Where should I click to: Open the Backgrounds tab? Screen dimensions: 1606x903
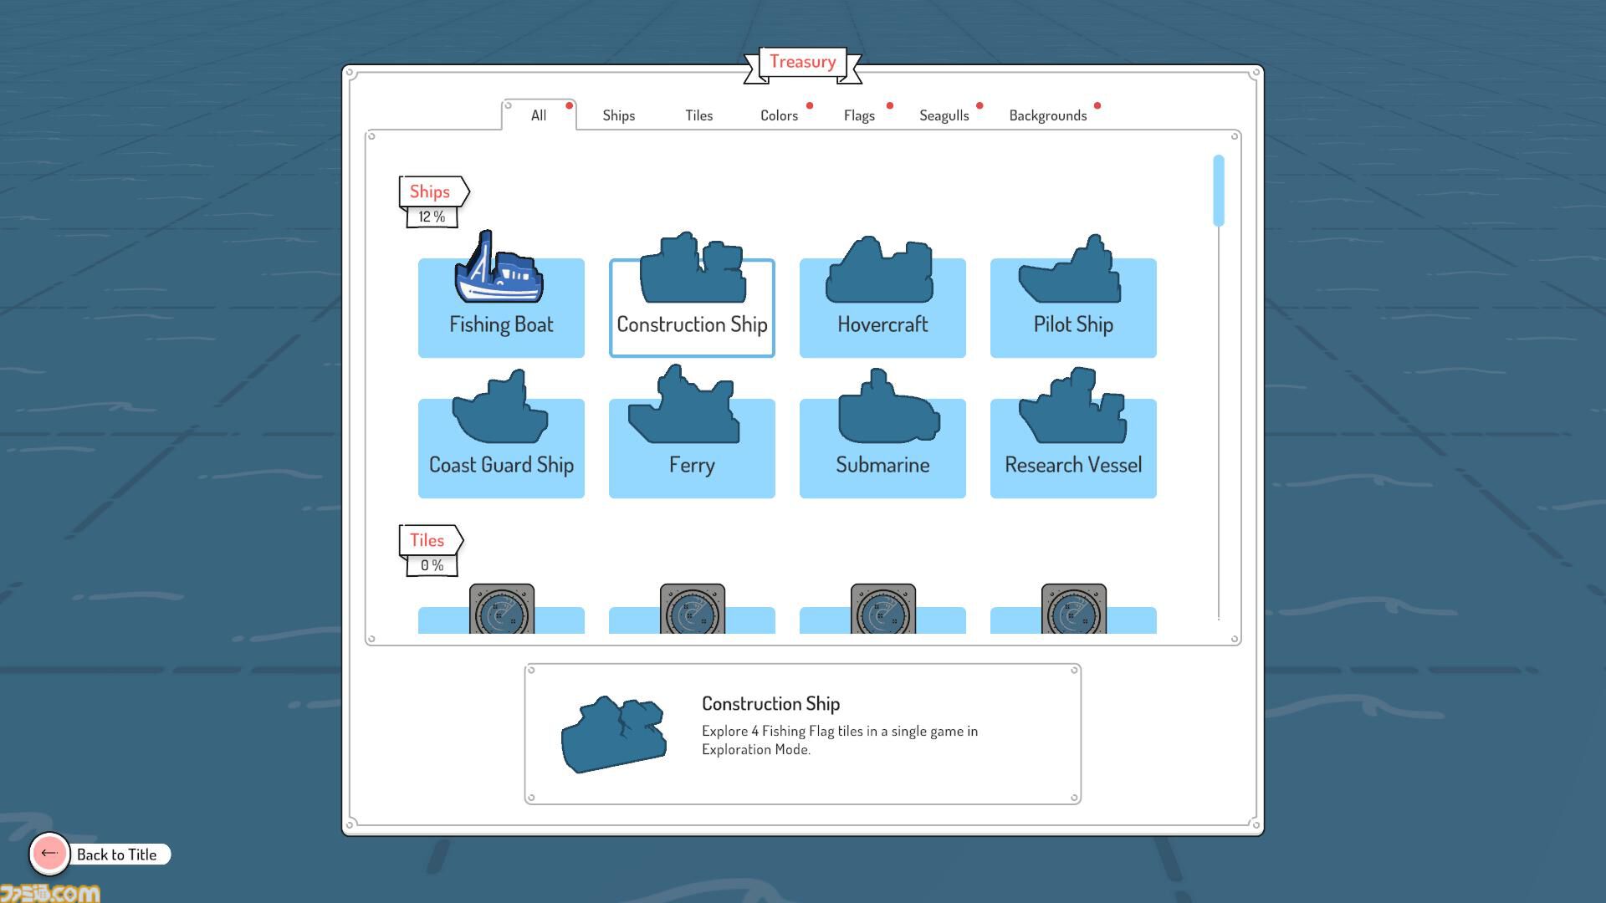(1048, 115)
